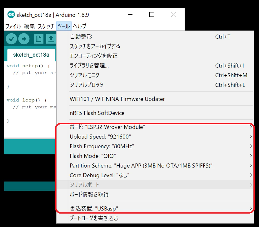Click the New sketch page icon
Screen dimensions: 259x227
[x=38, y=39]
